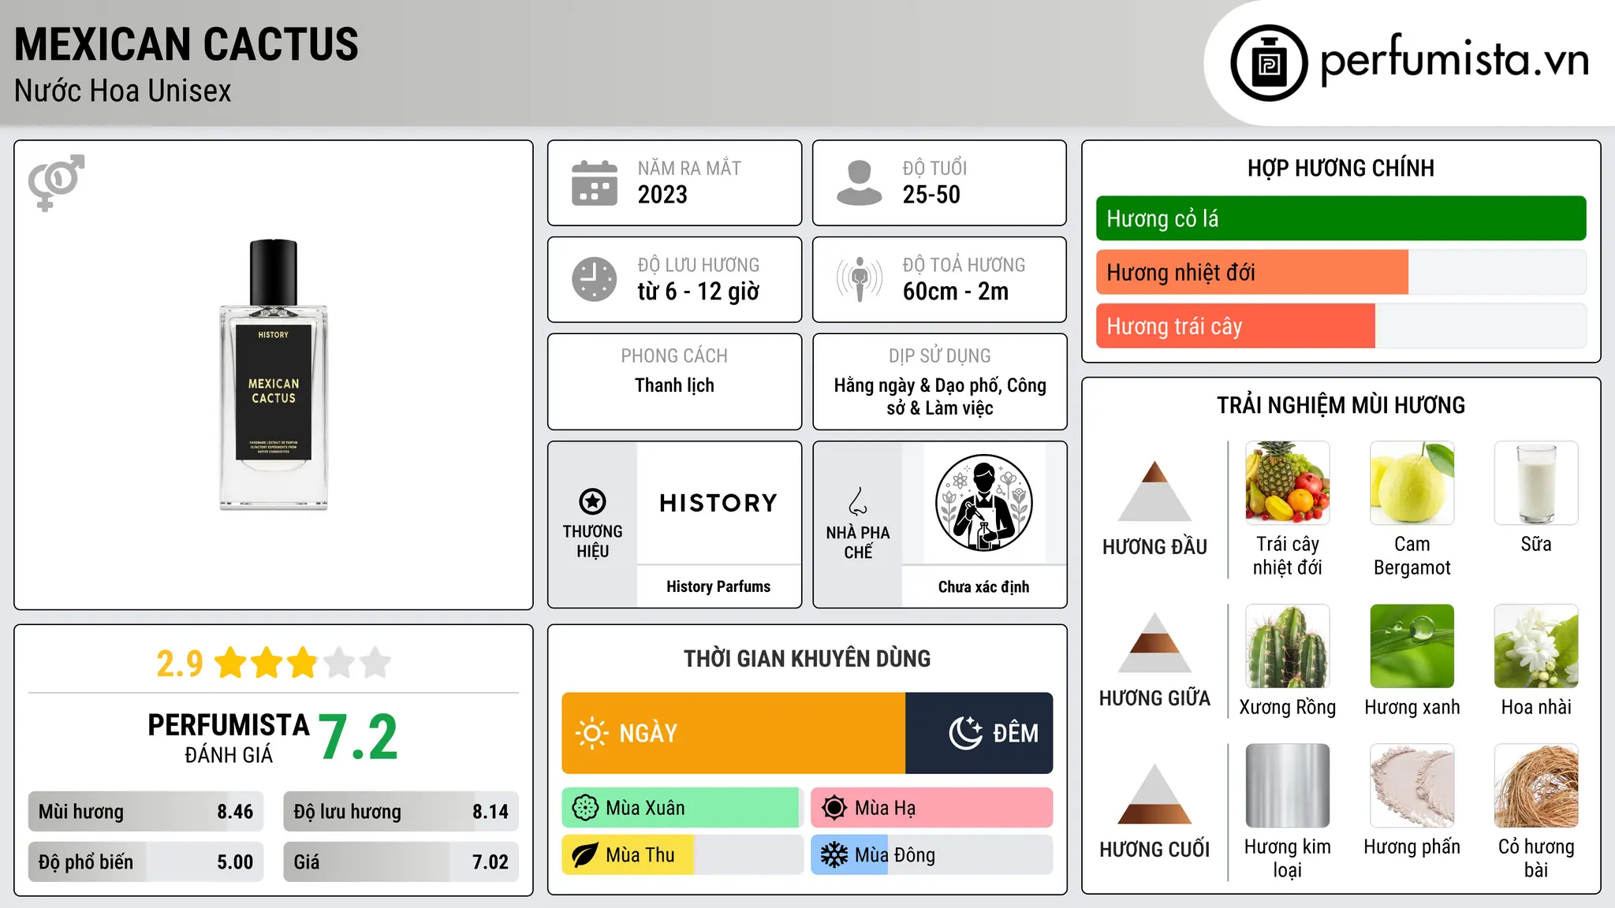Click the Hoa nhài jasmine image
This screenshot has width=1615, height=908.
tap(1536, 646)
